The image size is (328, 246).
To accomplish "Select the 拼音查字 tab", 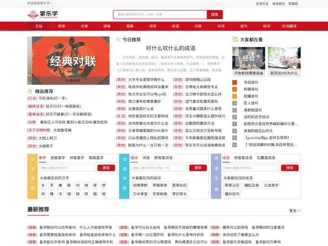I will pyautogui.click(x=77, y=158).
